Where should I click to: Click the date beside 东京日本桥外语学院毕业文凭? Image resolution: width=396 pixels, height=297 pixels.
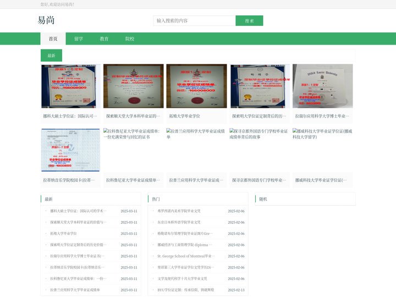236,222
